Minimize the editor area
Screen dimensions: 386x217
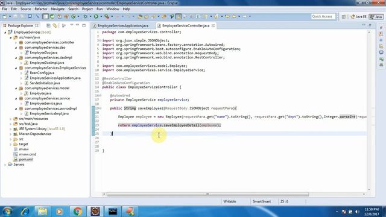point(364,25)
